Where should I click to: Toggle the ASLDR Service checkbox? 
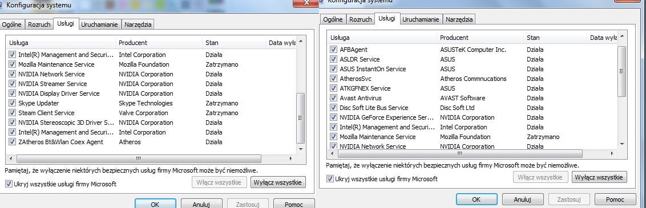click(333, 59)
